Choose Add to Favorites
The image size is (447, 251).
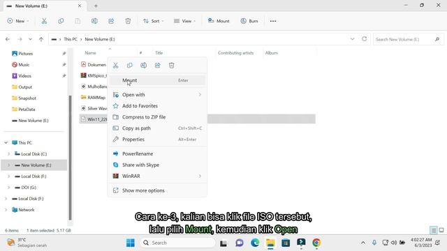157,106
